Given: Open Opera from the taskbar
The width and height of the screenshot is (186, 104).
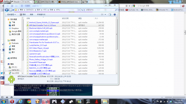Looking at the screenshot, I should click(x=12, y=101).
